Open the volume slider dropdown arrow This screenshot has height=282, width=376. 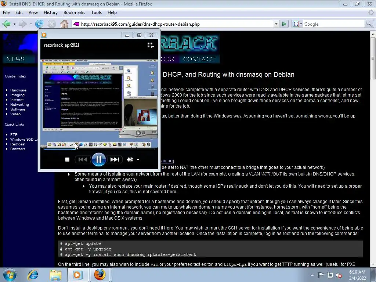pos(138,159)
